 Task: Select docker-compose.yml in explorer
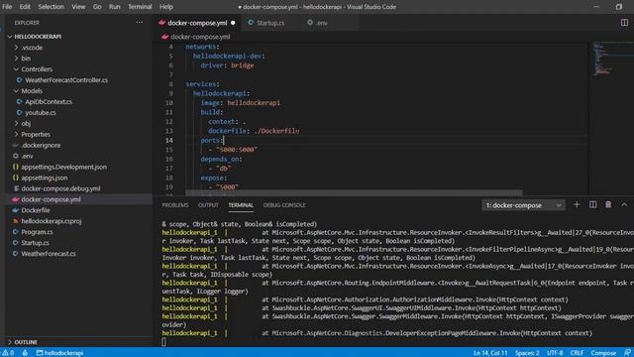tap(51, 199)
